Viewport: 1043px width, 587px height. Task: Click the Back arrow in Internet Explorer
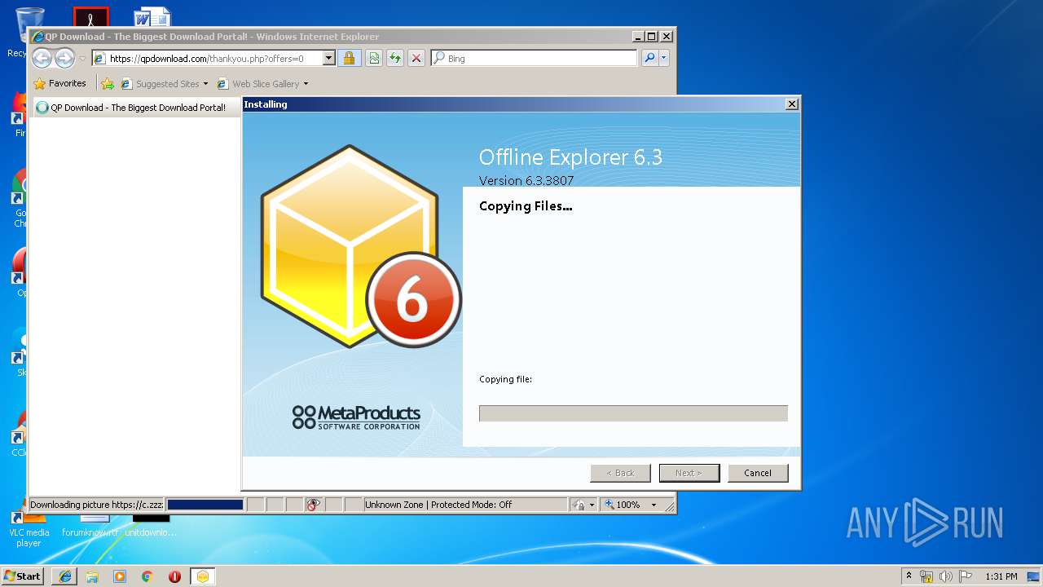coord(42,58)
